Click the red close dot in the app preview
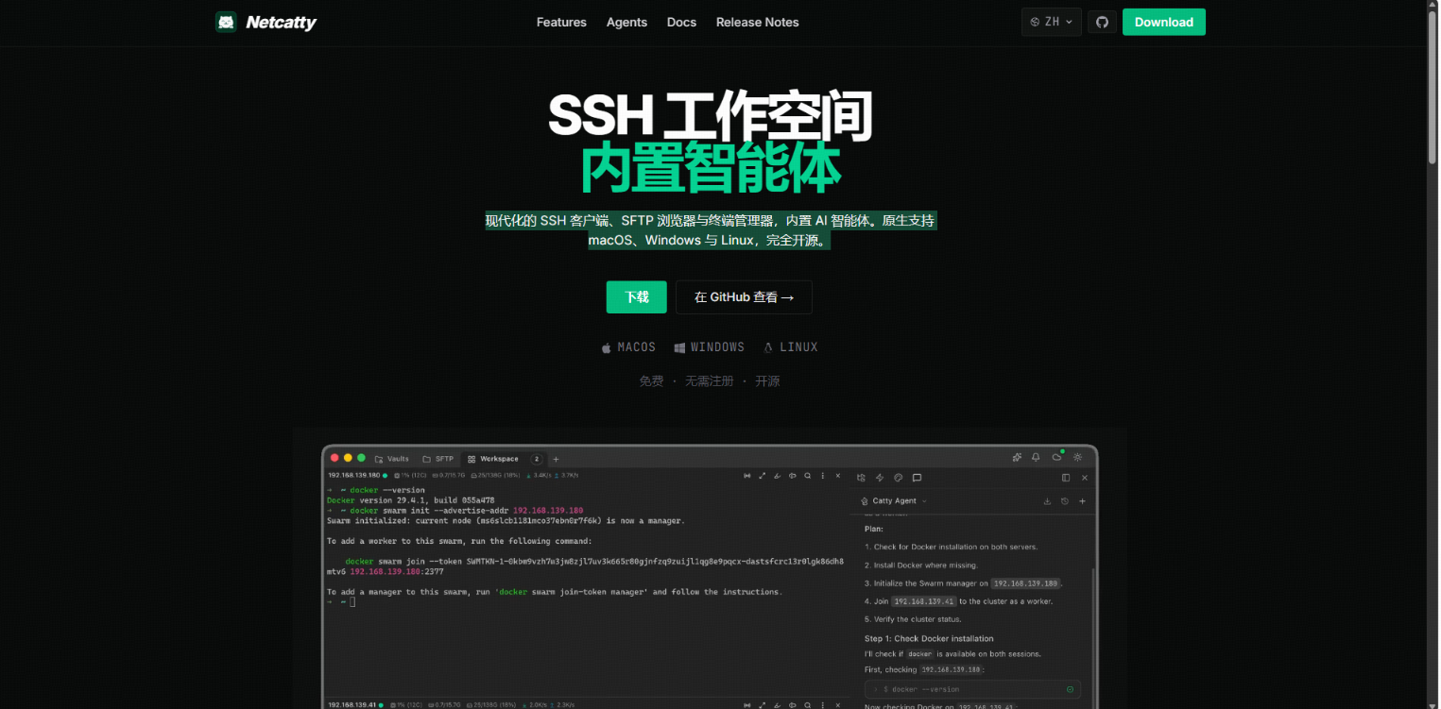 tap(335, 458)
